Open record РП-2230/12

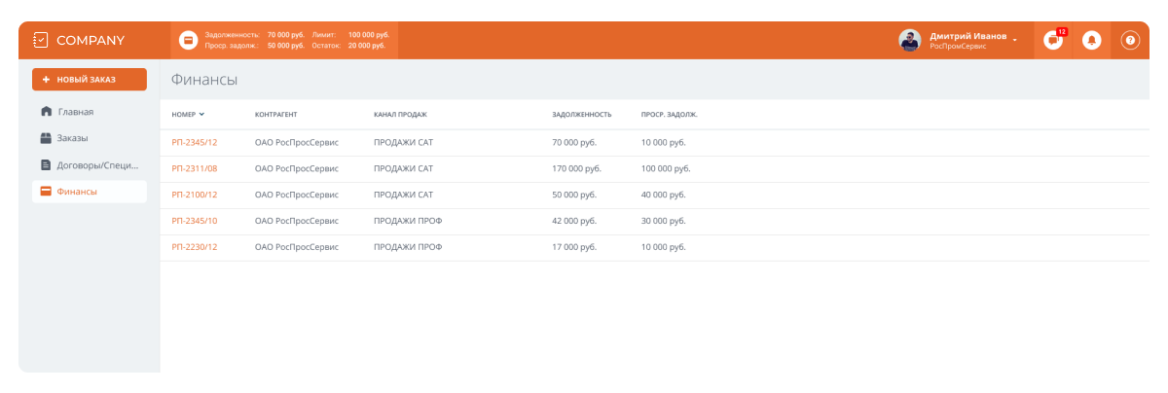(x=195, y=247)
